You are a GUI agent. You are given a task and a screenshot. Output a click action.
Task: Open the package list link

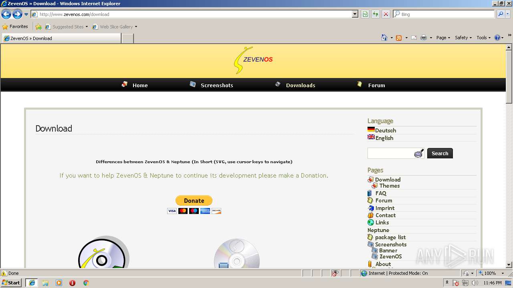click(390, 237)
